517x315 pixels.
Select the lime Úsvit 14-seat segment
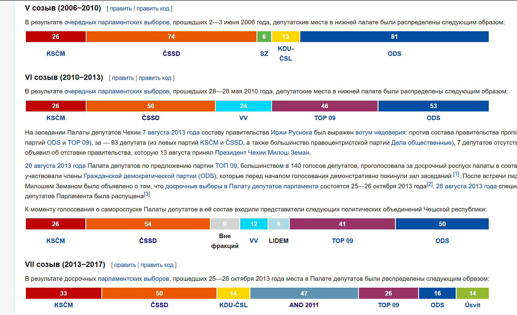(473, 293)
